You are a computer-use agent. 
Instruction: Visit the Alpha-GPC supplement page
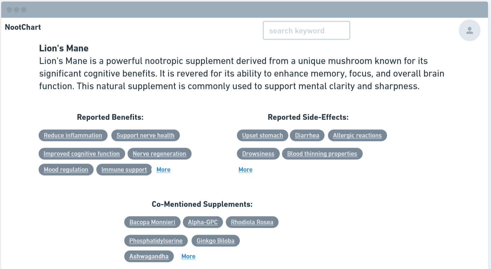tap(203, 222)
